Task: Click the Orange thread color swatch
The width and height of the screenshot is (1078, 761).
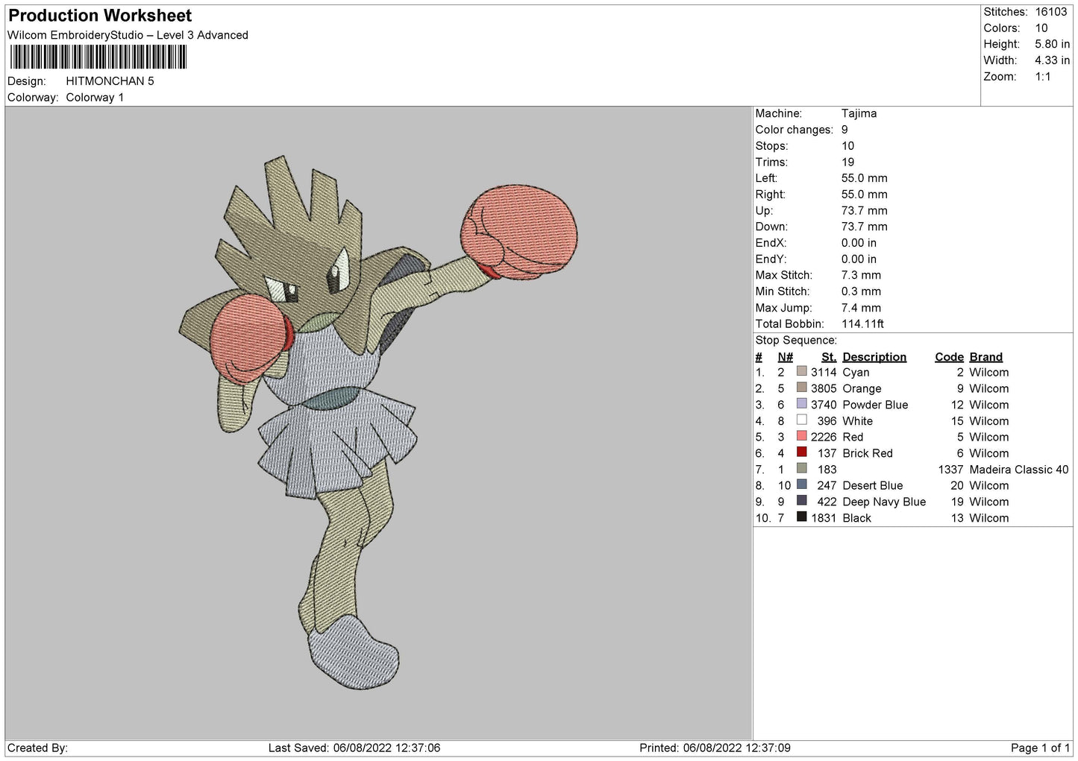Action: point(801,388)
